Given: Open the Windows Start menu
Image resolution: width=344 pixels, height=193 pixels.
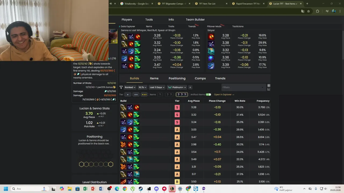Looking at the screenshot, I should click(x=6, y=189).
